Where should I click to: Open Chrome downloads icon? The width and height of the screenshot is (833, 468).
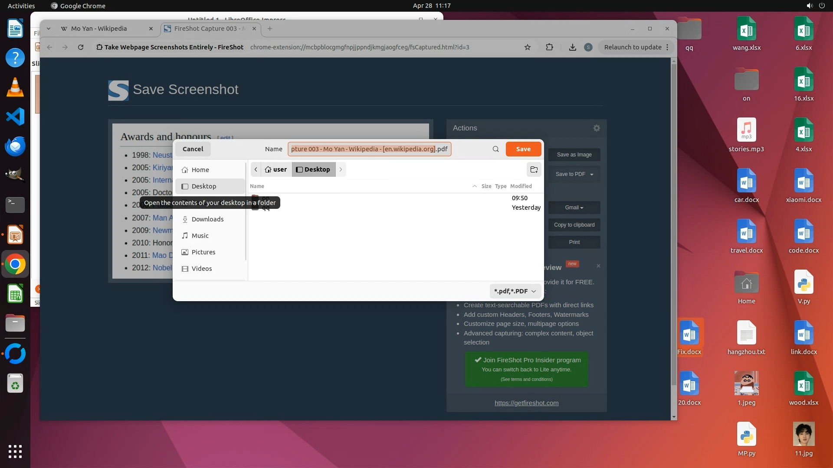pos(573,47)
